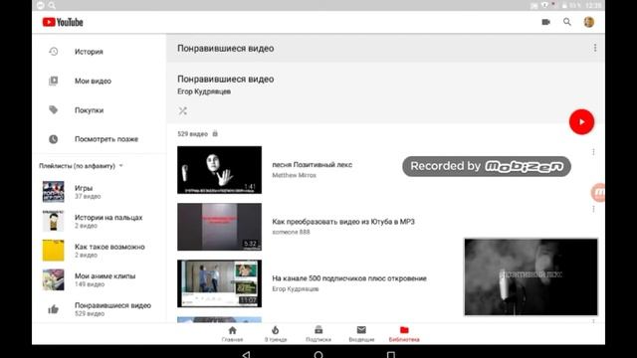
Task: Open Понравившиеся видео playlist in sidebar
Action: point(100,309)
